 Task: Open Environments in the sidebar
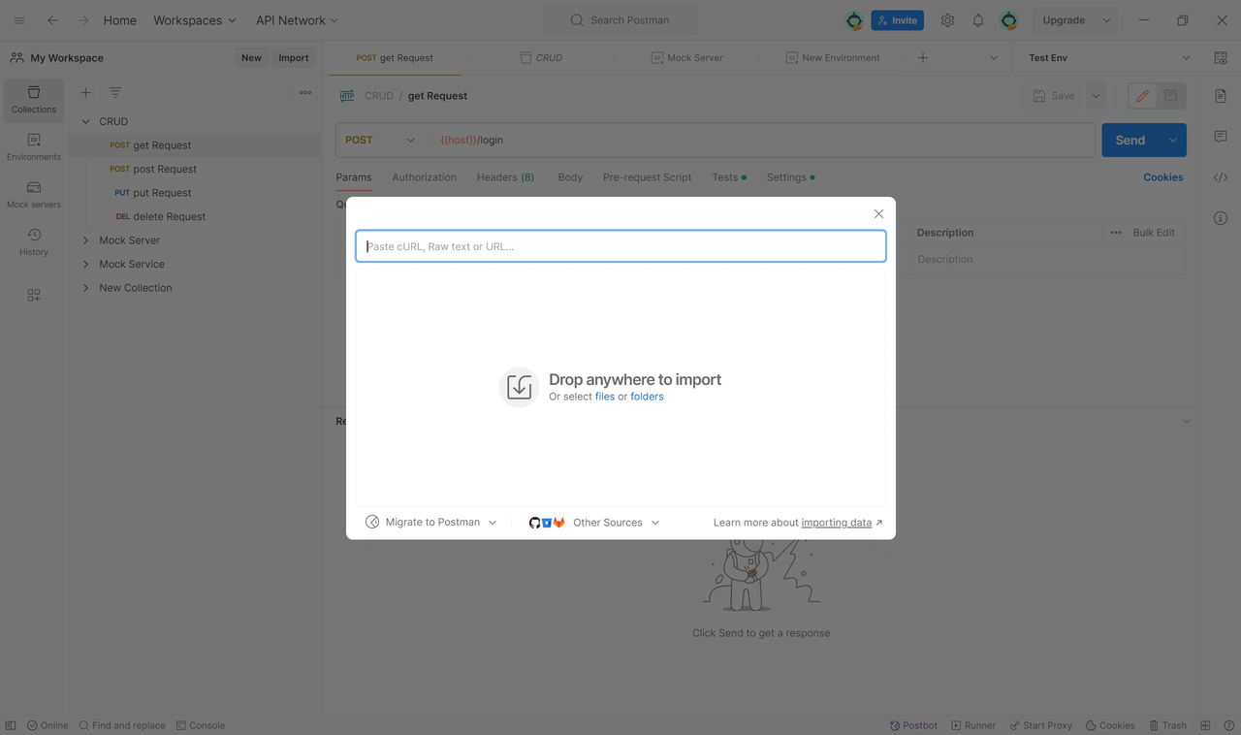point(34,147)
